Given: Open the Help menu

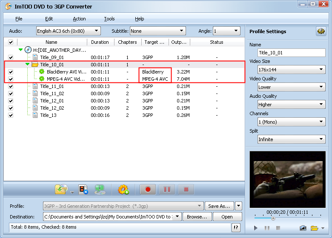Looking at the screenshot, I should pos(139,19).
